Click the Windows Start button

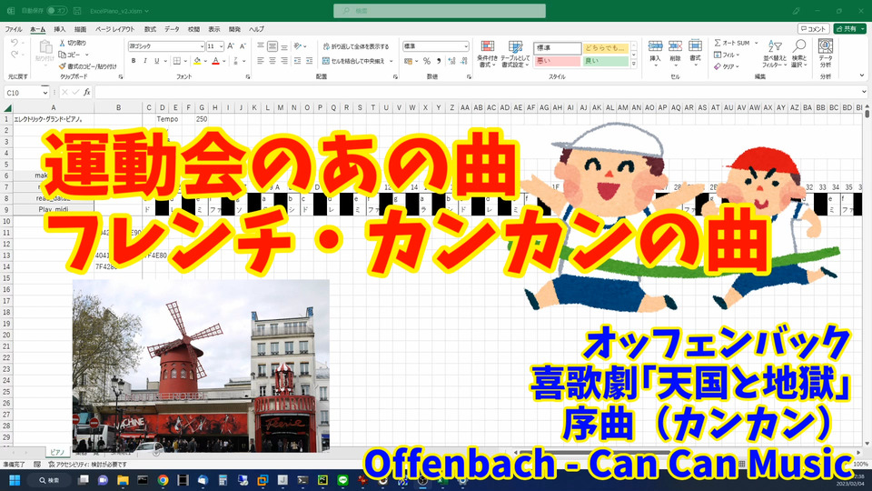point(15,480)
